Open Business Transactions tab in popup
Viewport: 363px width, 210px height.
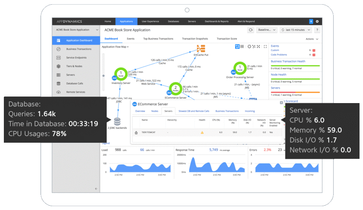point(227,111)
